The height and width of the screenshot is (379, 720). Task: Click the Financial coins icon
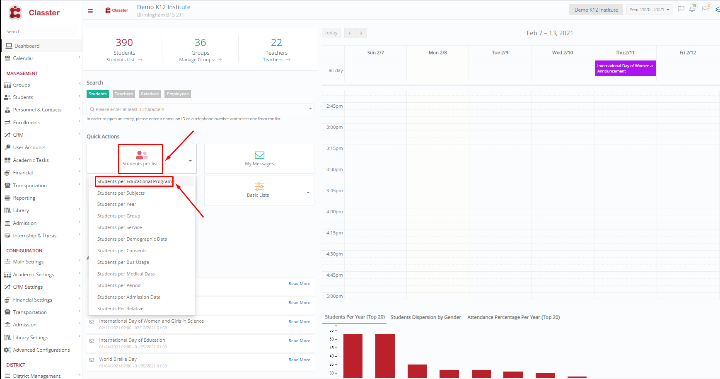coord(7,173)
